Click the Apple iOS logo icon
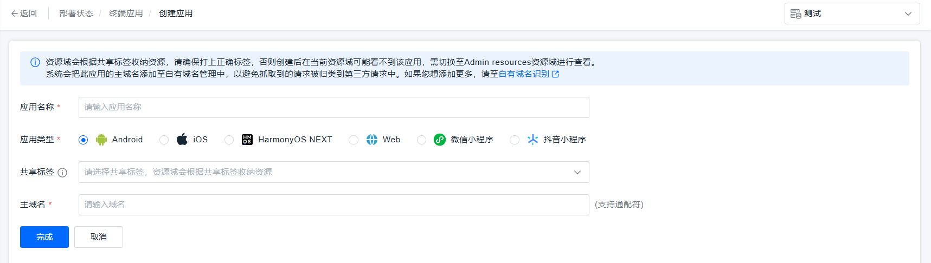 coord(182,139)
